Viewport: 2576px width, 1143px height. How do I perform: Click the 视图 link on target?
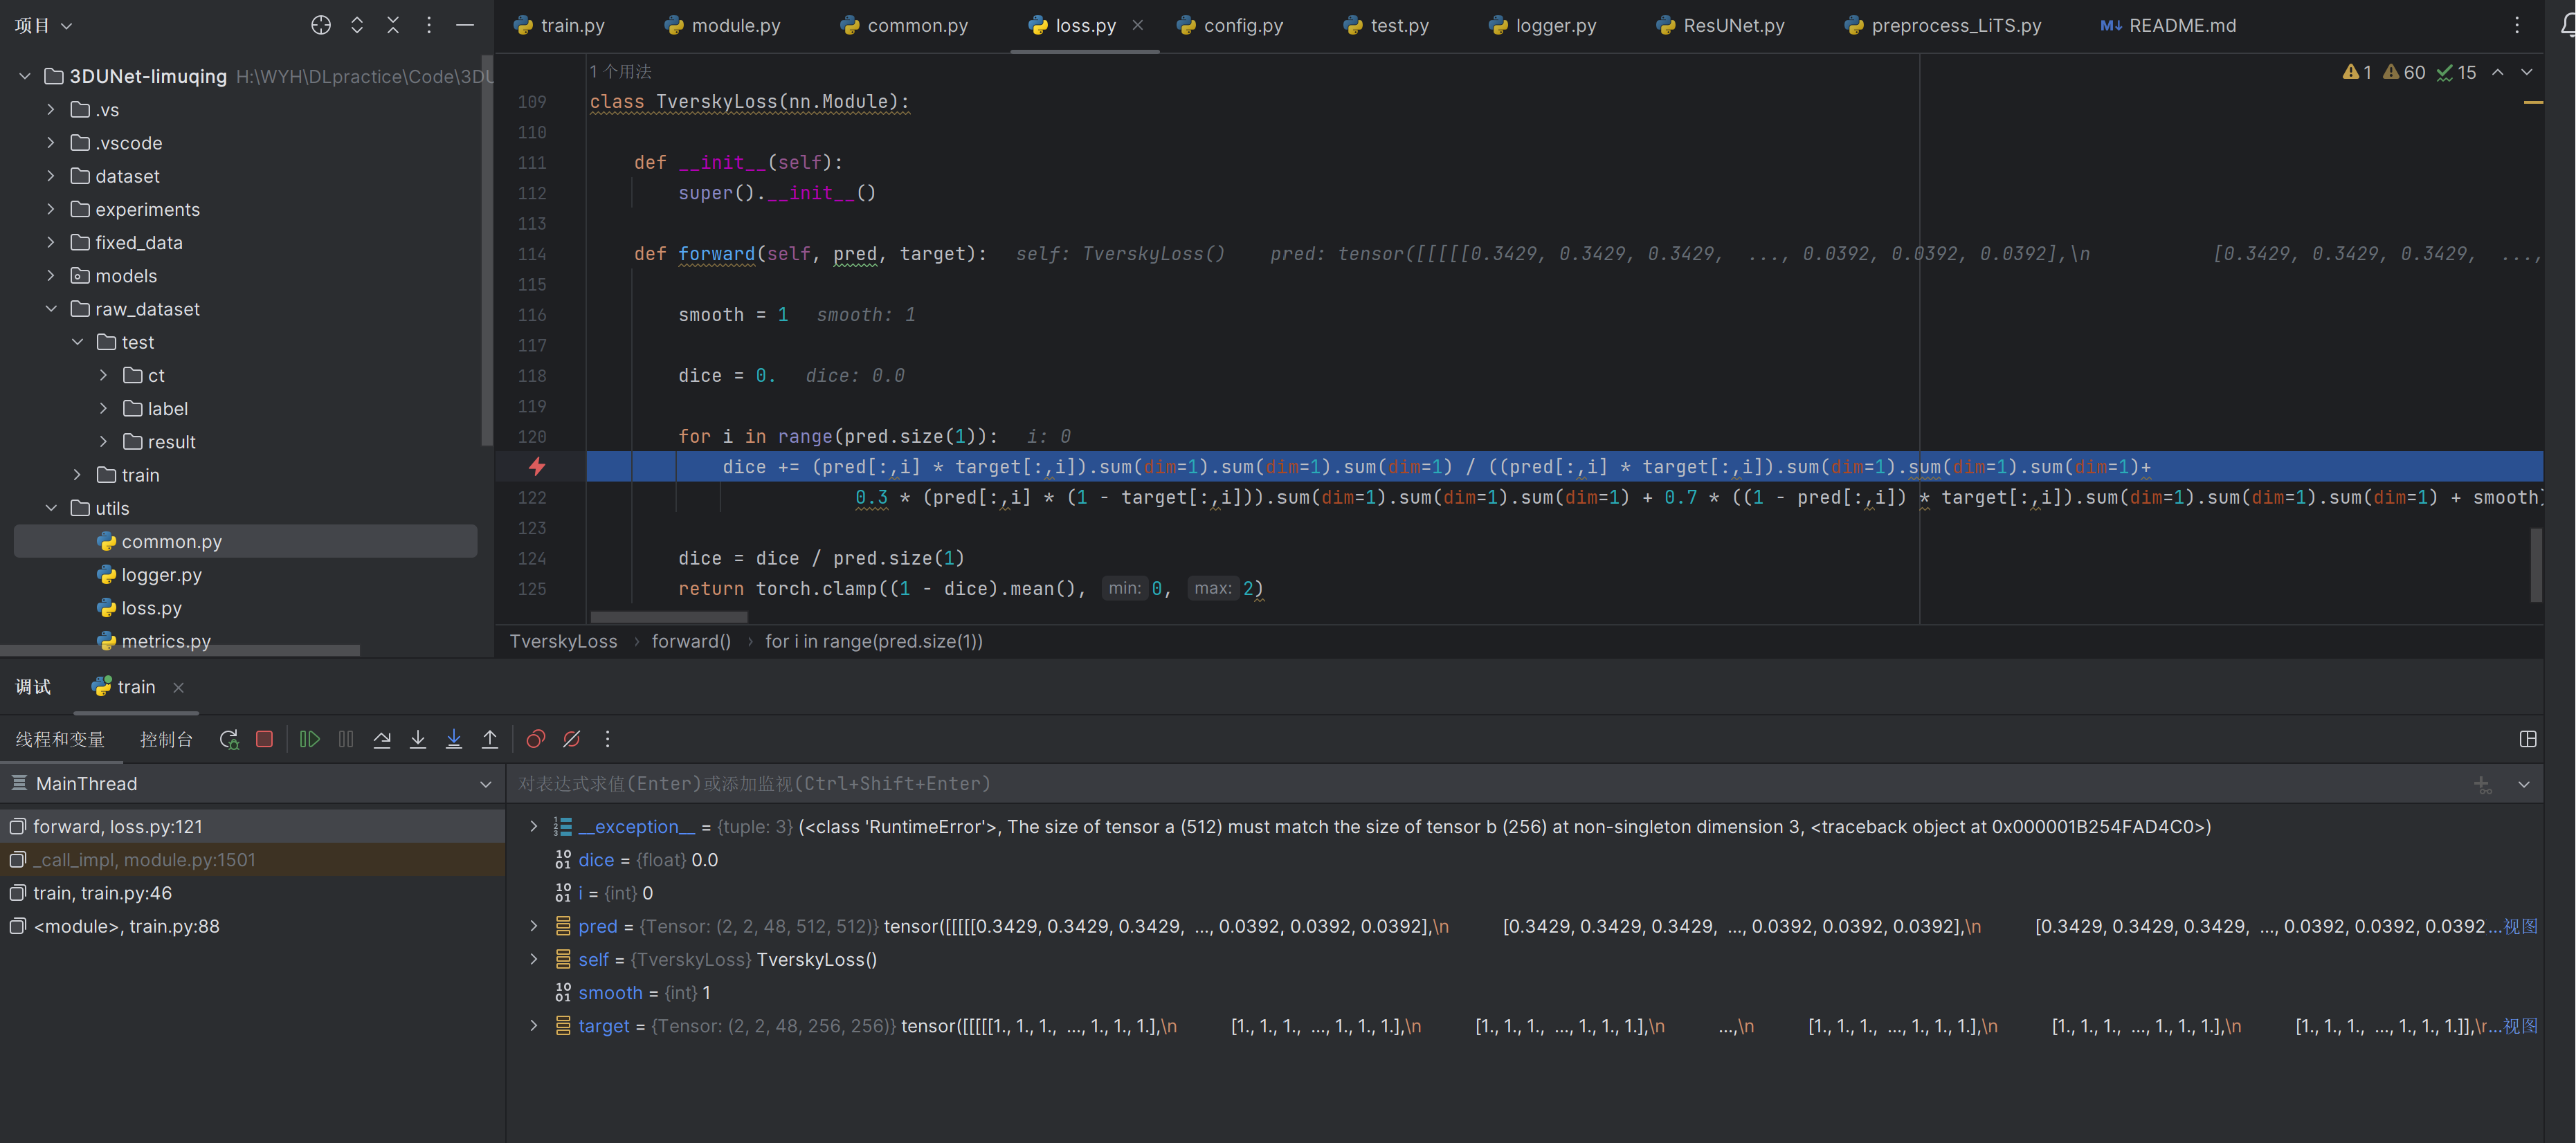(x=2520, y=1026)
